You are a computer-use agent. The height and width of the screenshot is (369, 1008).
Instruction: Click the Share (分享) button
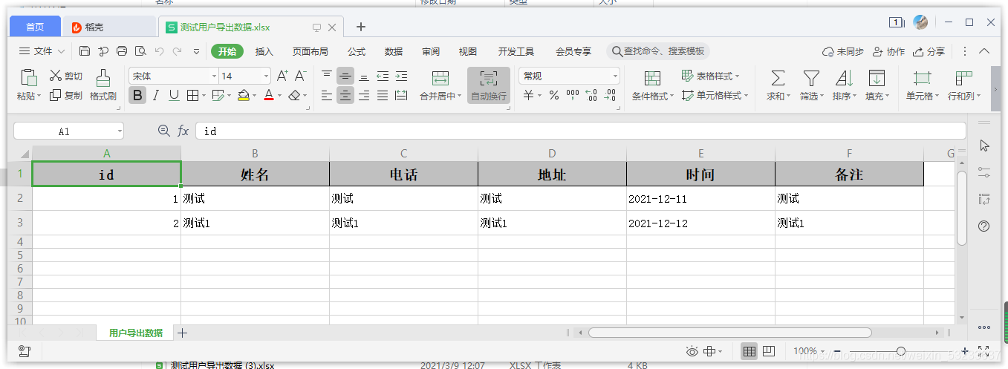coord(929,51)
